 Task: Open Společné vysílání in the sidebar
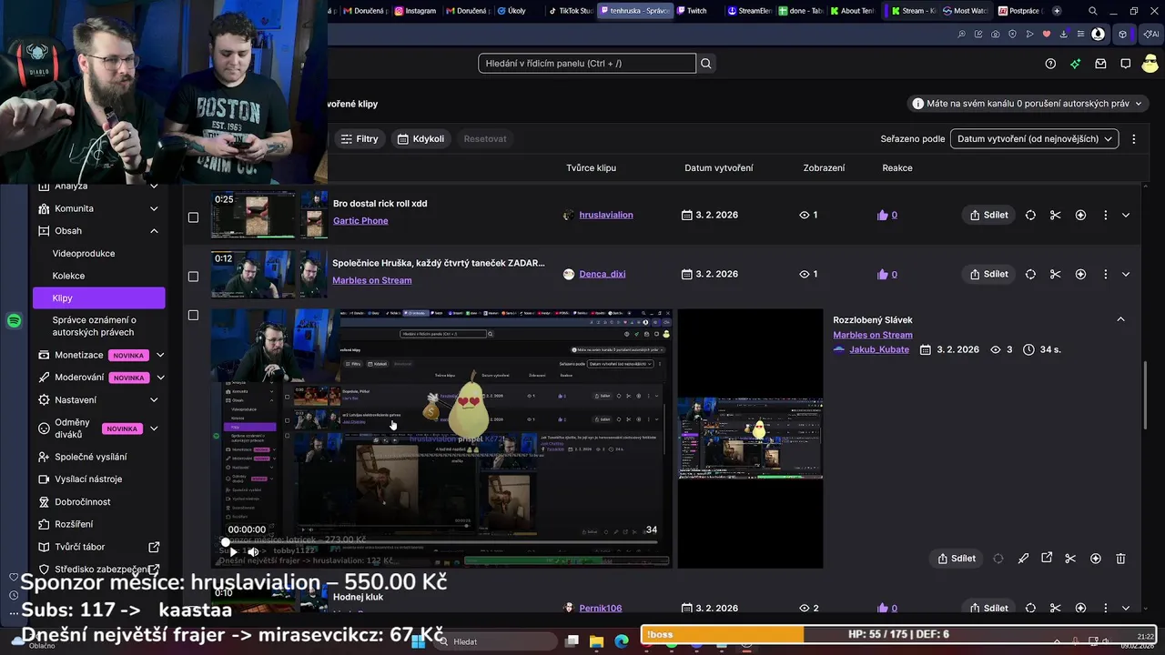[91, 457]
